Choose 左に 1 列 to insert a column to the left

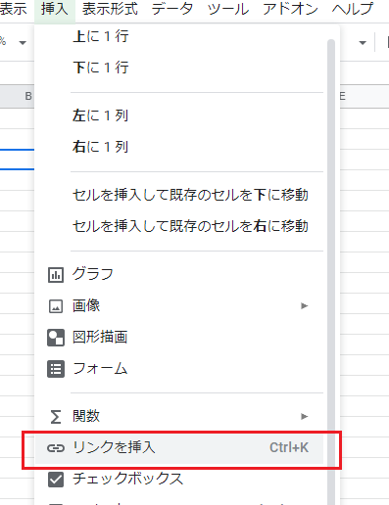[100, 115]
